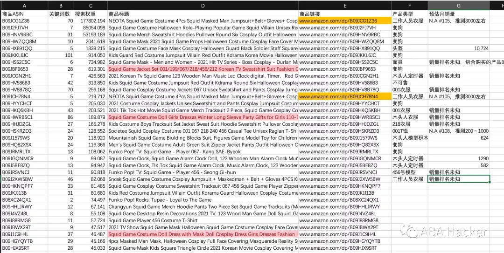This screenshot has height=253, width=504.
Task: Select ASIN cell B09HJX9SRT
Action: (x=24, y=248)
